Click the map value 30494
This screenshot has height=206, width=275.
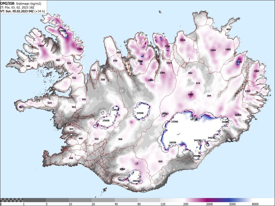[x=225, y=122]
